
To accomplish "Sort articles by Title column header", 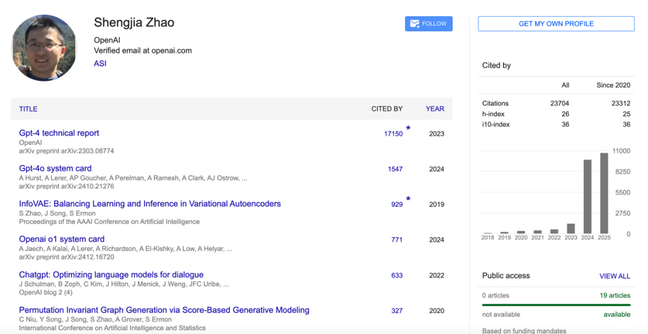I will click(28, 109).
